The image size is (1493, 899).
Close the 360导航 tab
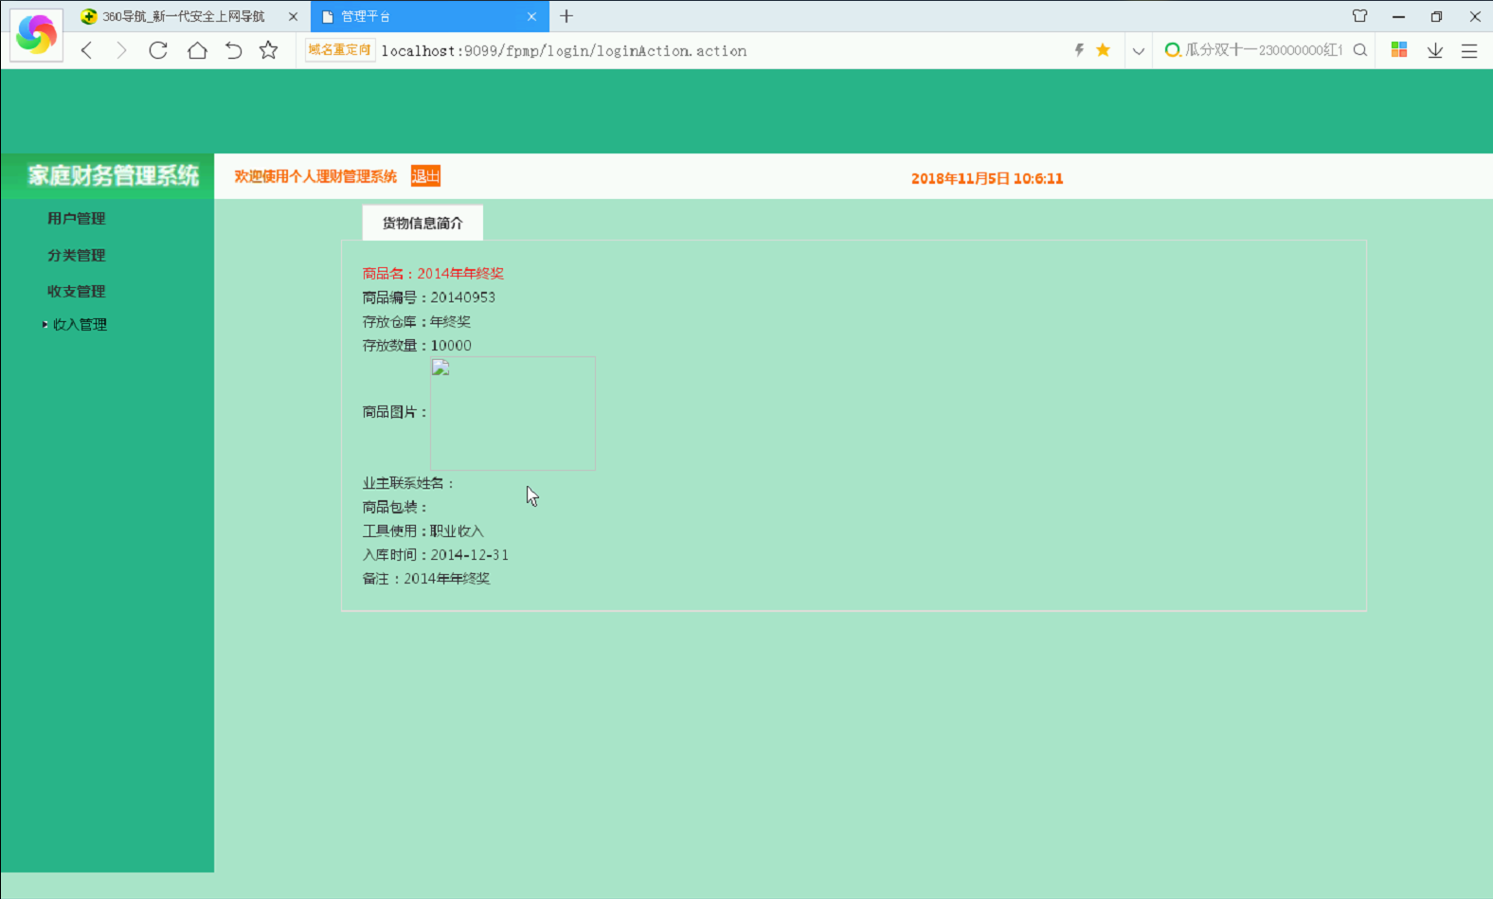pos(293,16)
